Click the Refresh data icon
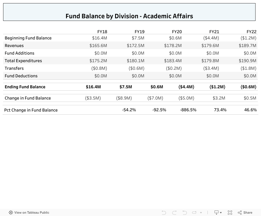Image resolution: width=261 pixels, height=216 pixels. coord(194,212)
